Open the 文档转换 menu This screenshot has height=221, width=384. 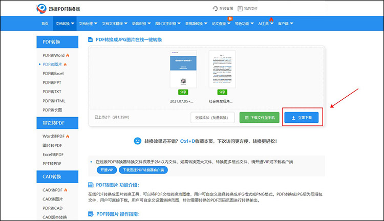pyautogui.click(x=65, y=24)
